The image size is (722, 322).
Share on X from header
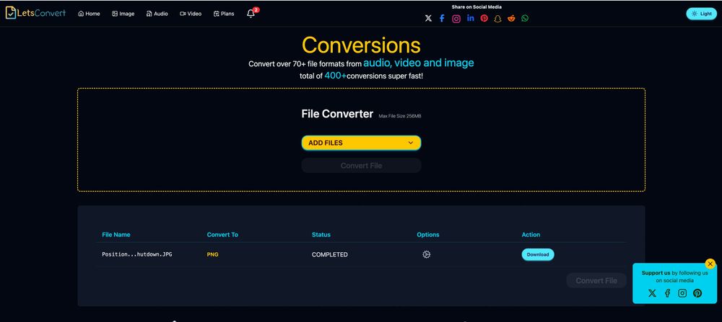[428, 19]
